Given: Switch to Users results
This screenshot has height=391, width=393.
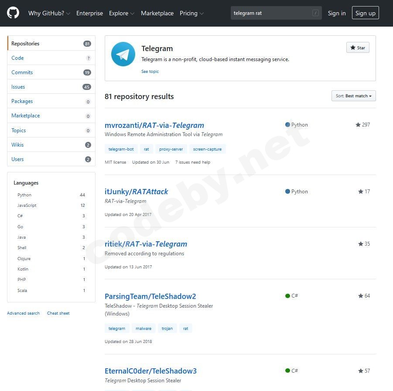Looking at the screenshot, I should [x=51, y=159].
